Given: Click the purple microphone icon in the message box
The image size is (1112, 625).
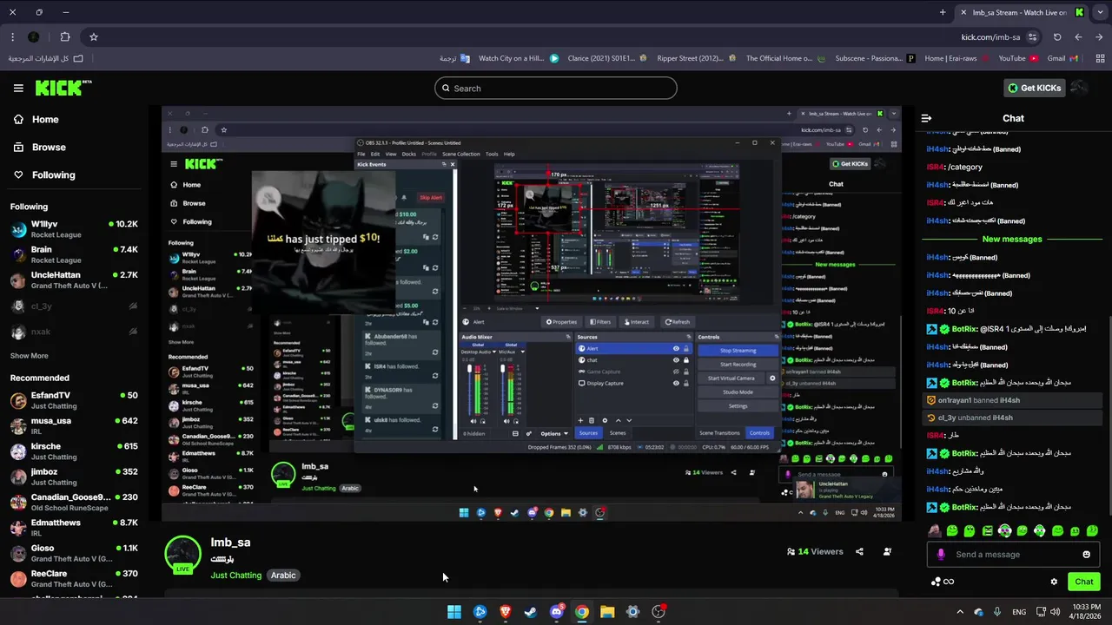Looking at the screenshot, I should pyautogui.click(x=941, y=555).
